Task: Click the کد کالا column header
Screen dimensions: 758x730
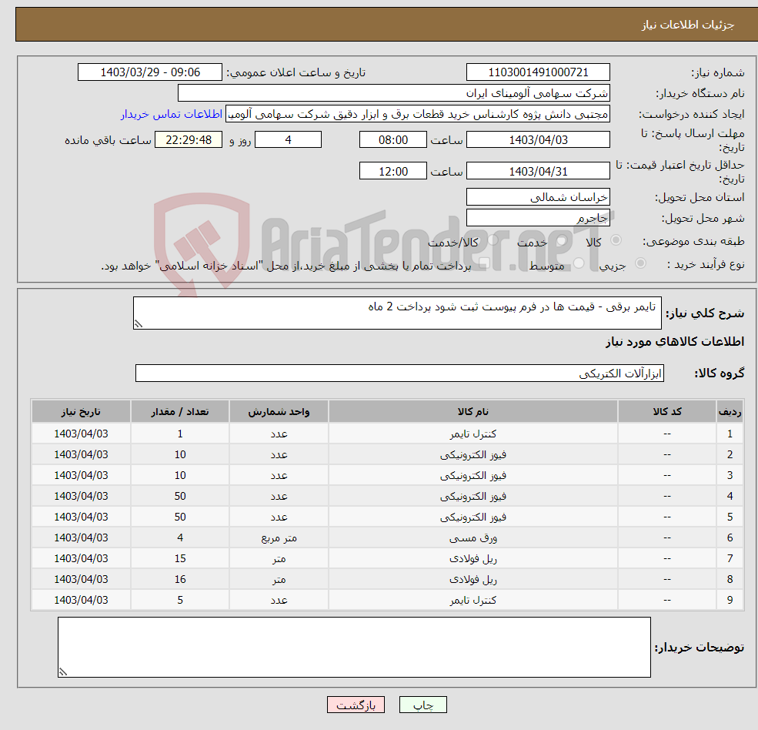Action: (667, 412)
